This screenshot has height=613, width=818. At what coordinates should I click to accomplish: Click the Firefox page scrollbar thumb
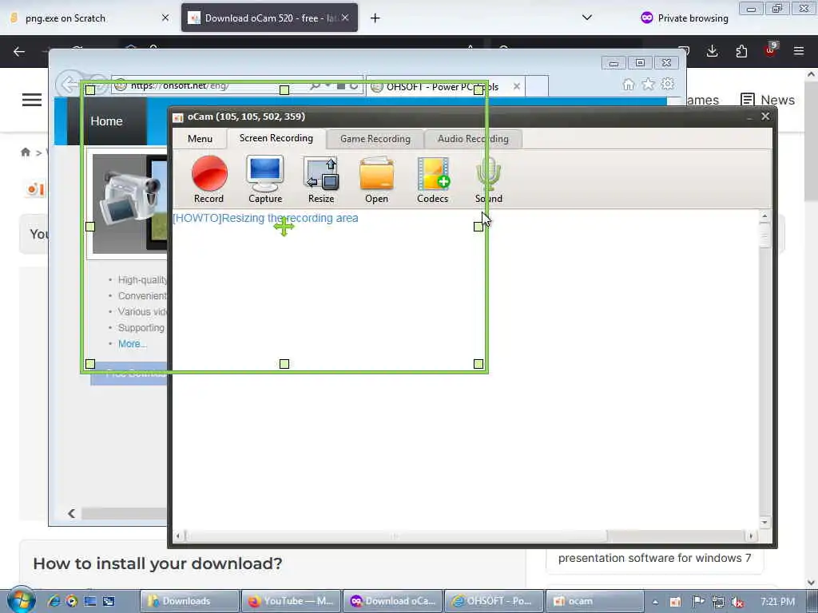[x=812, y=140]
